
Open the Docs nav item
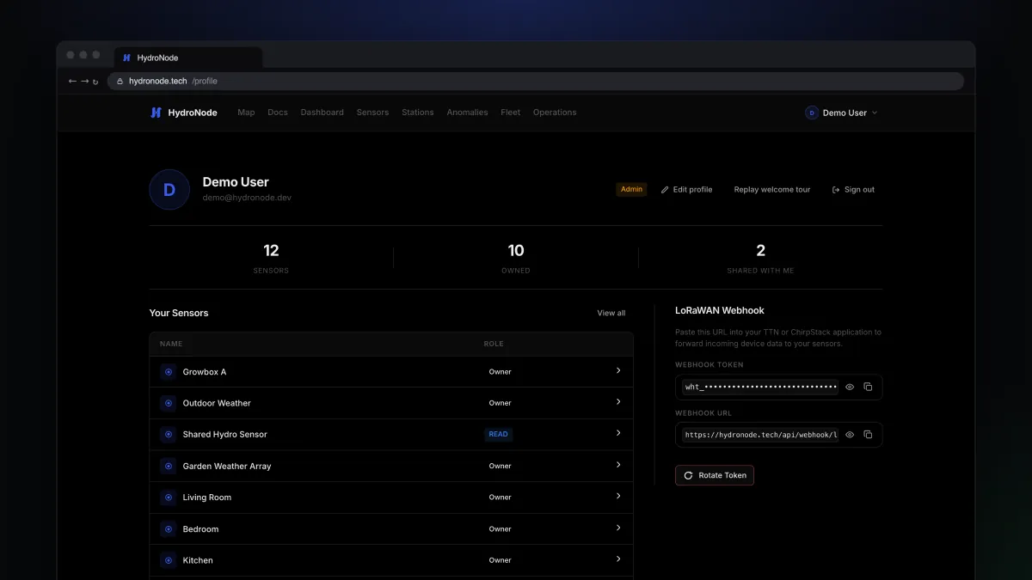coord(278,113)
